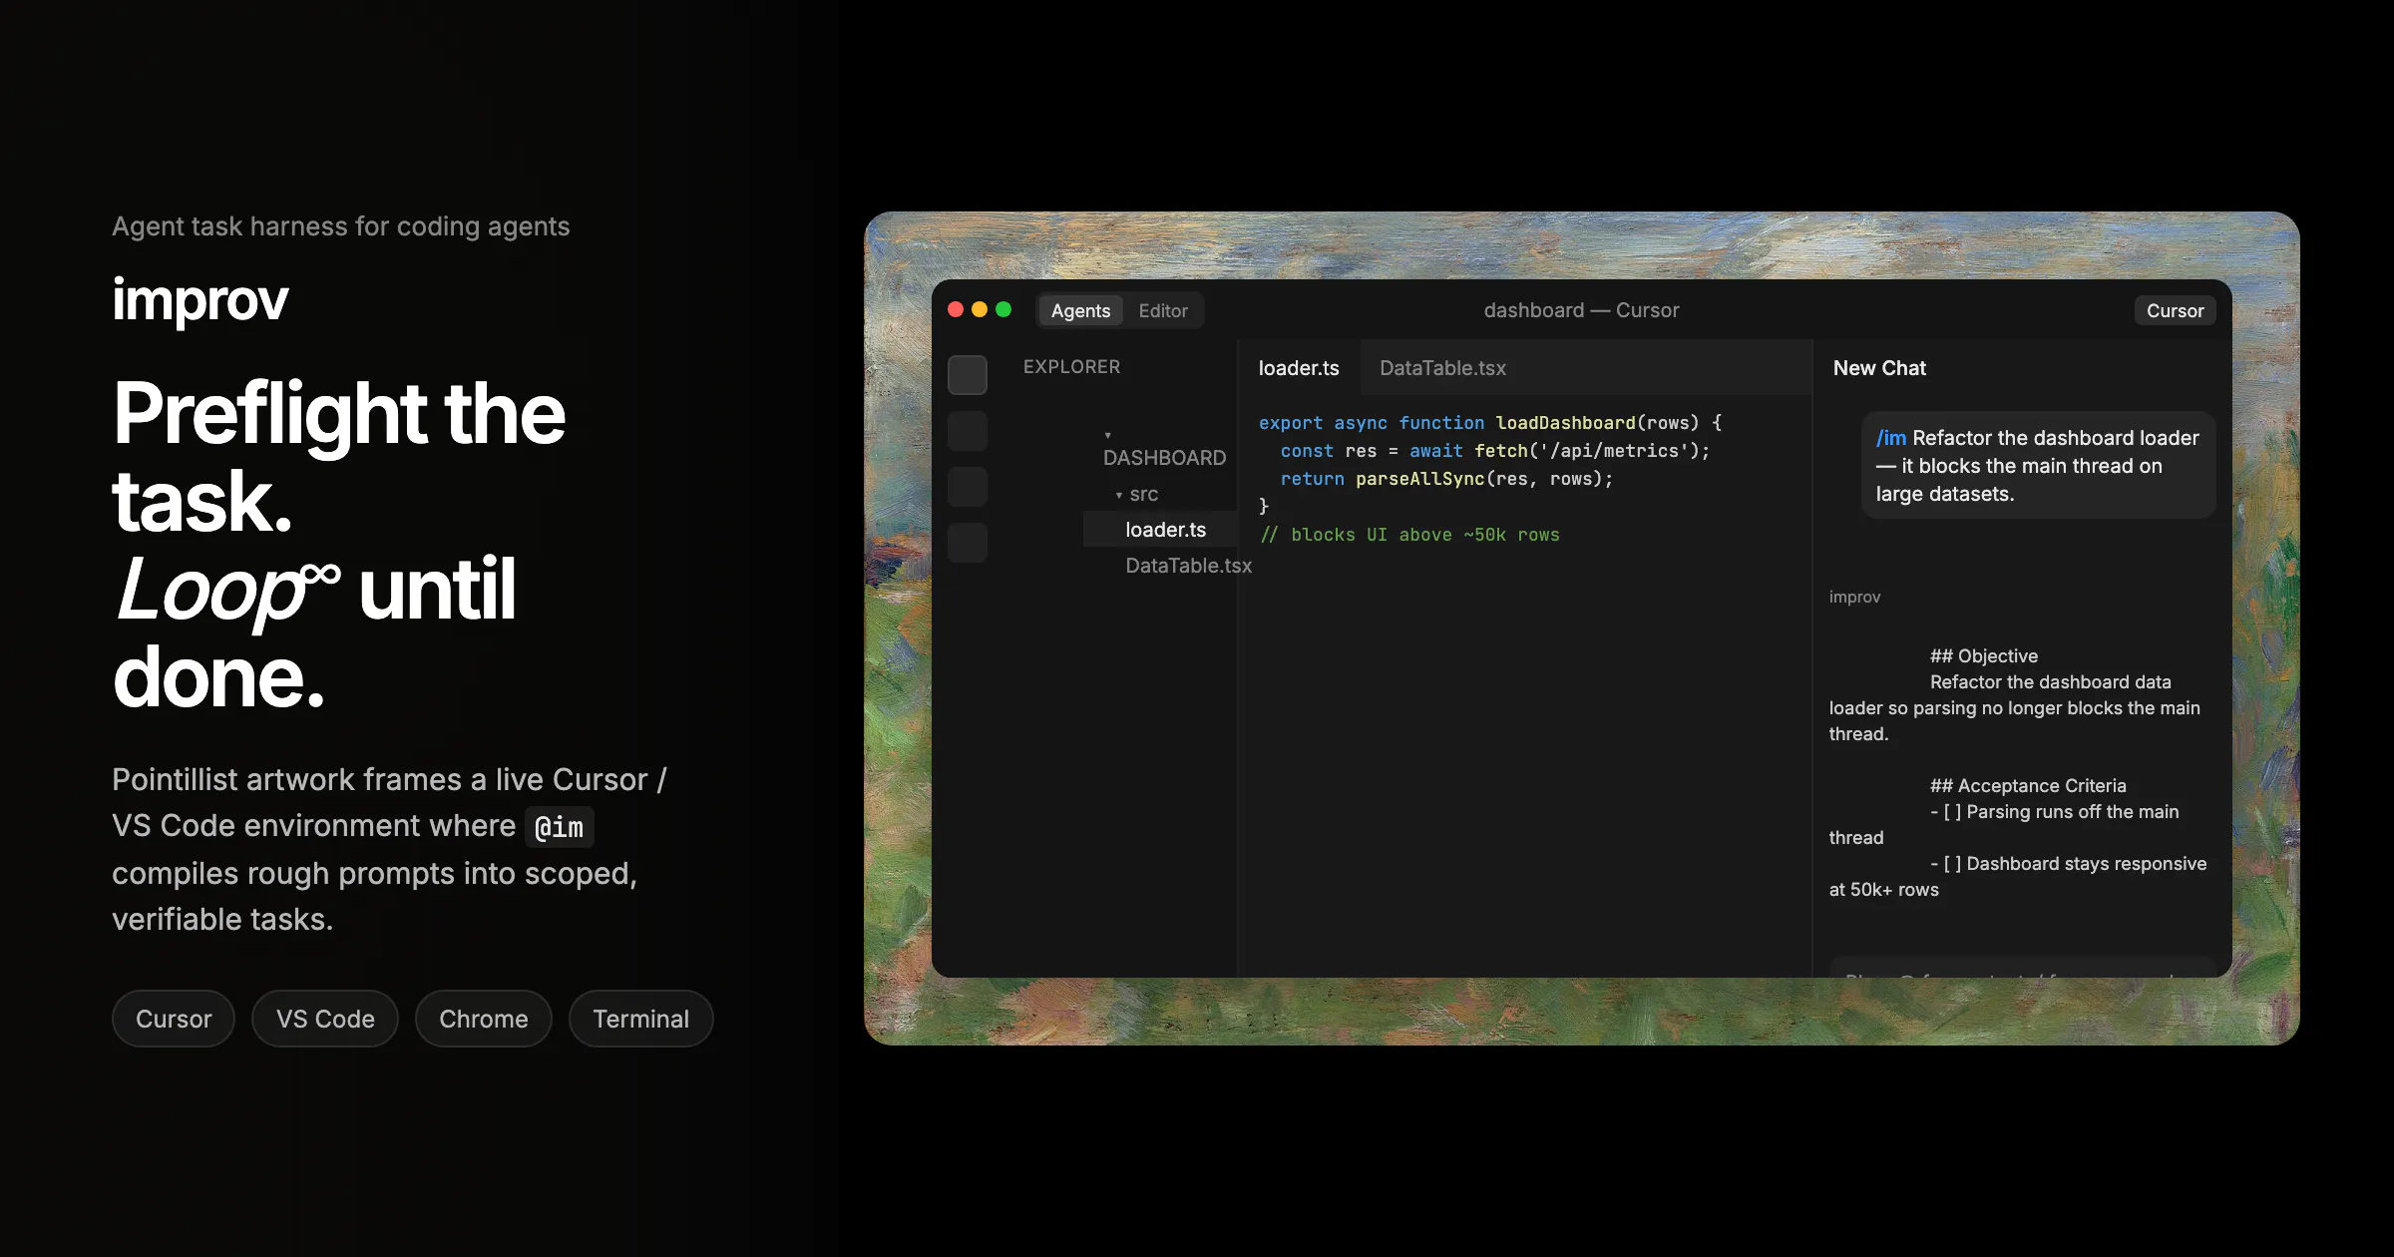Click the Terminal pill tag

640,1019
